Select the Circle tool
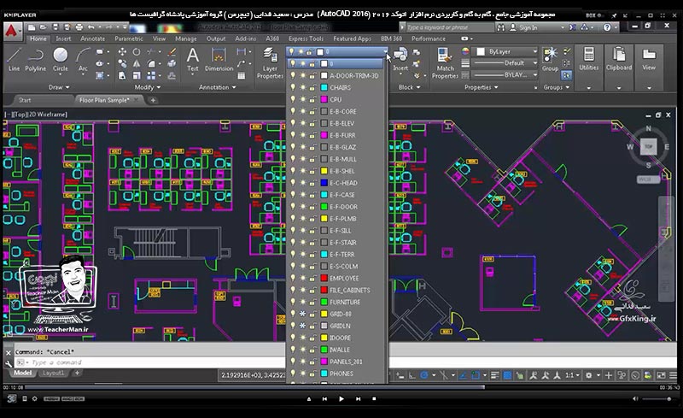Viewport: 683px width, 418px height. point(60,60)
